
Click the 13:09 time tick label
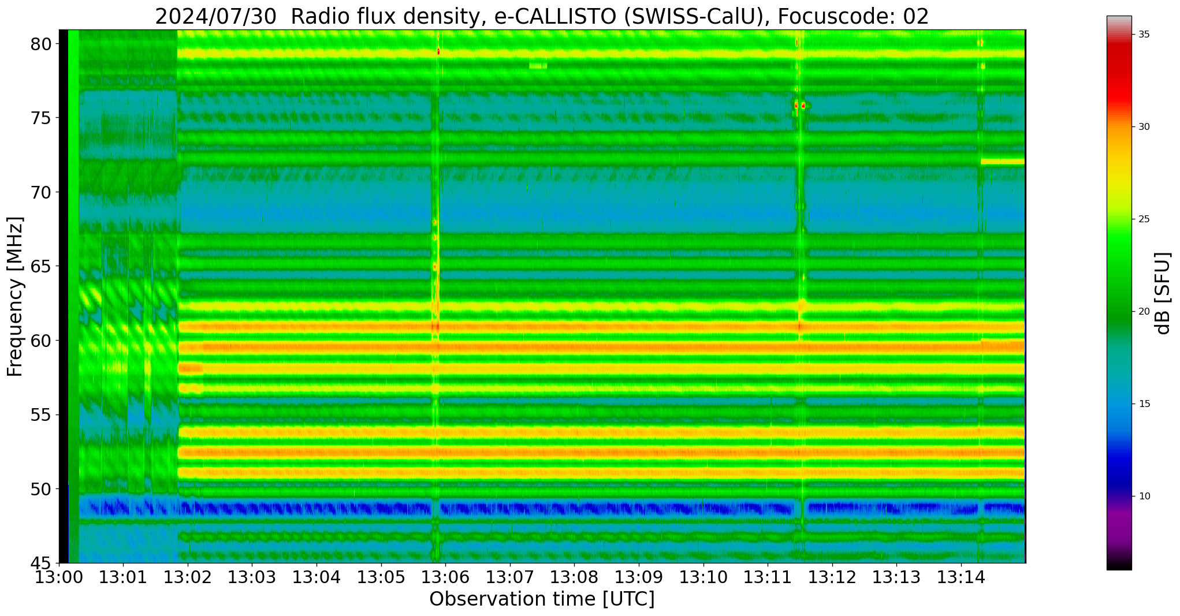pyautogui.click(x=639, y=577)
